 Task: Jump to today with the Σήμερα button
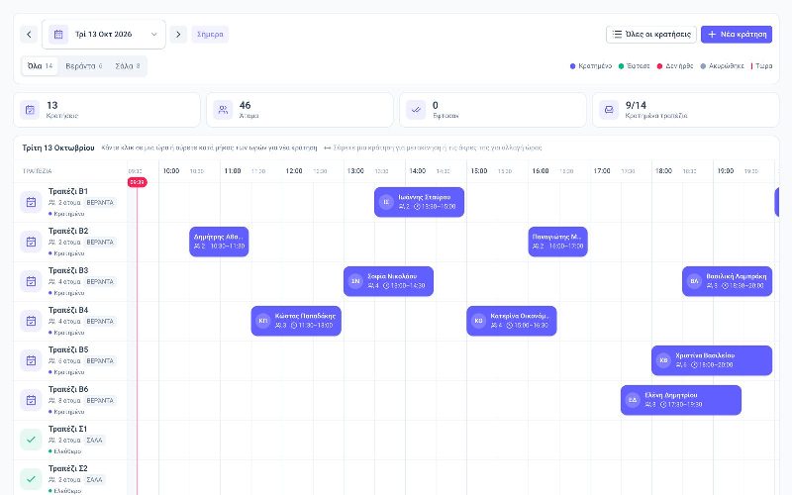(210, 35)
